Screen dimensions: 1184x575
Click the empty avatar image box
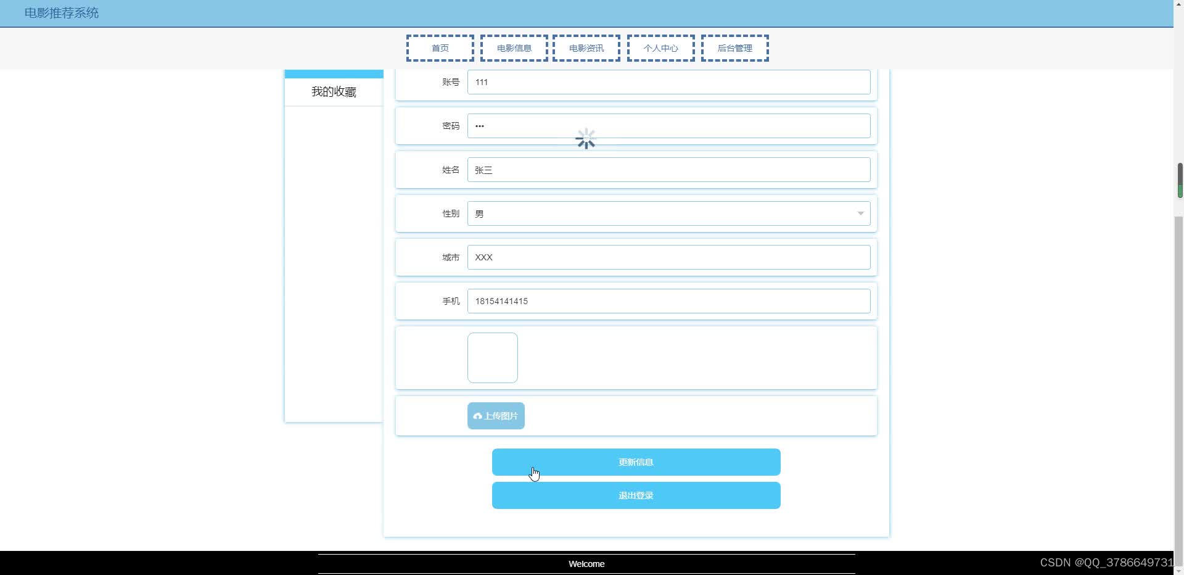point(492,358)
